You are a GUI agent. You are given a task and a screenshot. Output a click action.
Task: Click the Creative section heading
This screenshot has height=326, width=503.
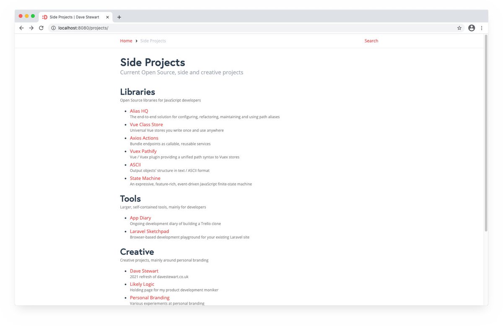tap(137, 252)
